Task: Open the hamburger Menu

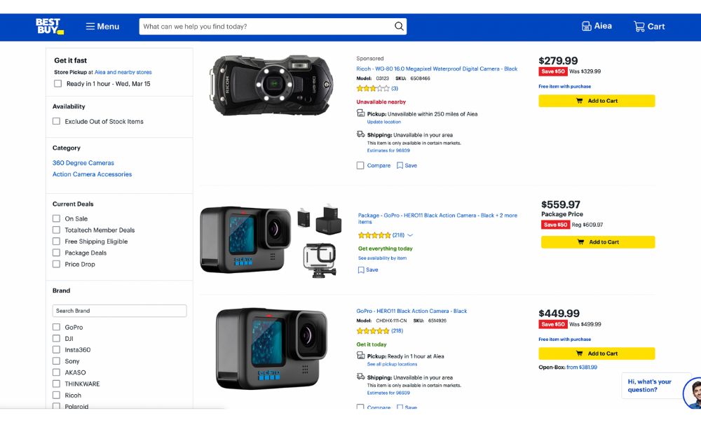Action: pyautogui.click(x=102, y=27)
